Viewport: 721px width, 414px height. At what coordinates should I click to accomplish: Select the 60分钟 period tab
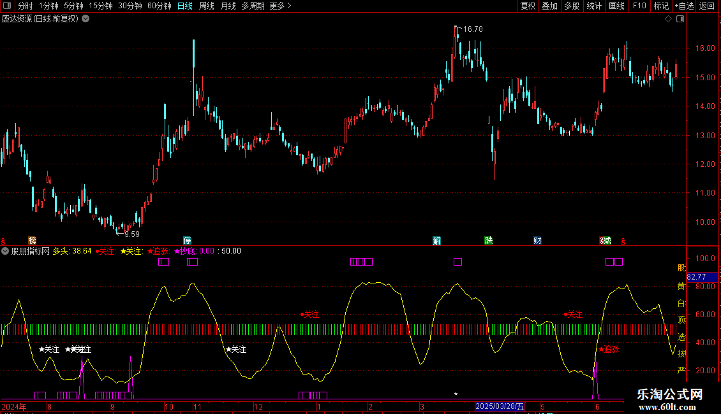pyautogui.click(x=159, y=6)
